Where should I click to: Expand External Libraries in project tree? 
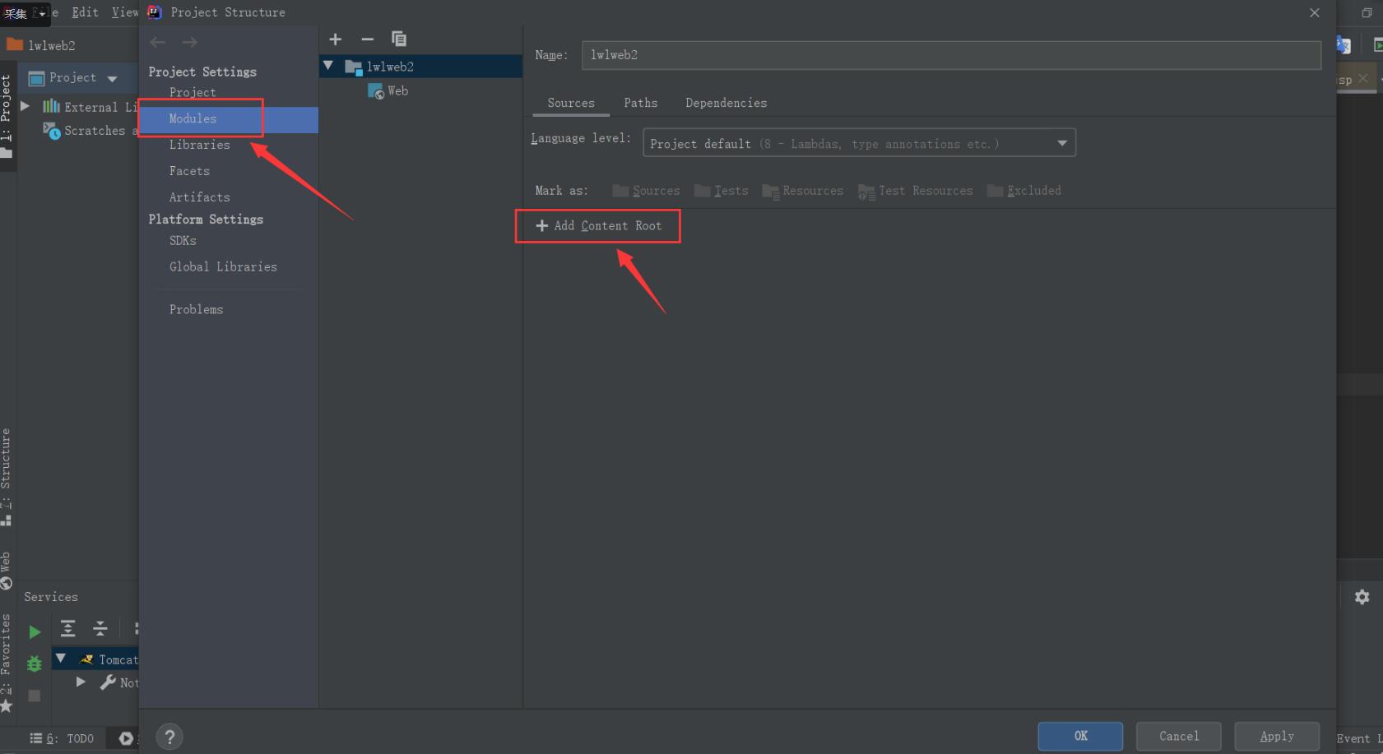26,106
